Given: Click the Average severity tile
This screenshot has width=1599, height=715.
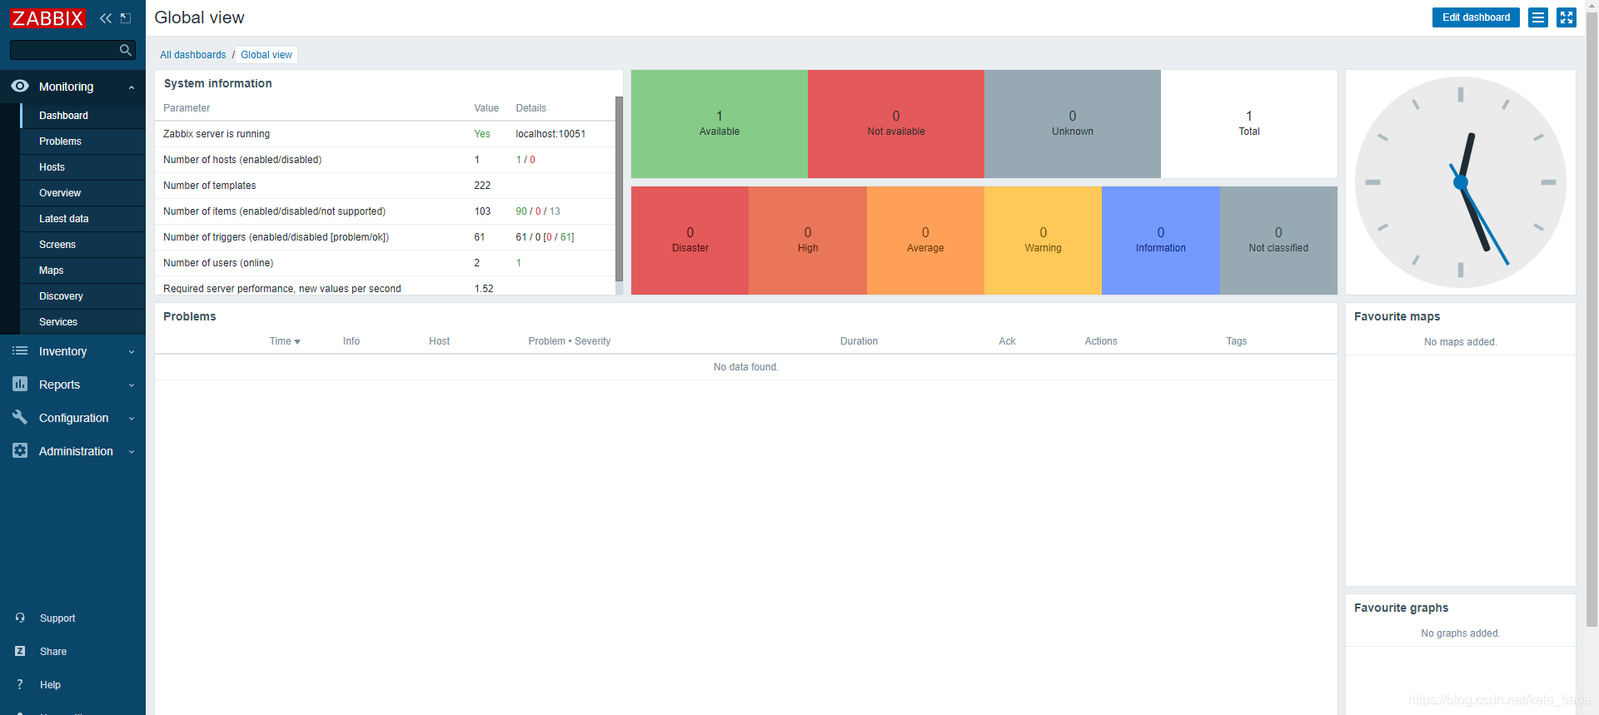Looking at the screenshot, I should [925, 241].
